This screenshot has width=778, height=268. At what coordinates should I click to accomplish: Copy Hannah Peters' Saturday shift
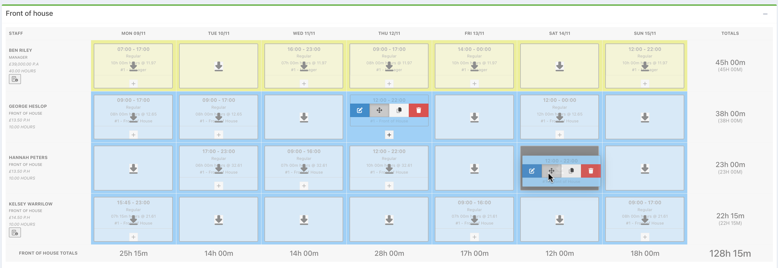[x=571, y=171]
